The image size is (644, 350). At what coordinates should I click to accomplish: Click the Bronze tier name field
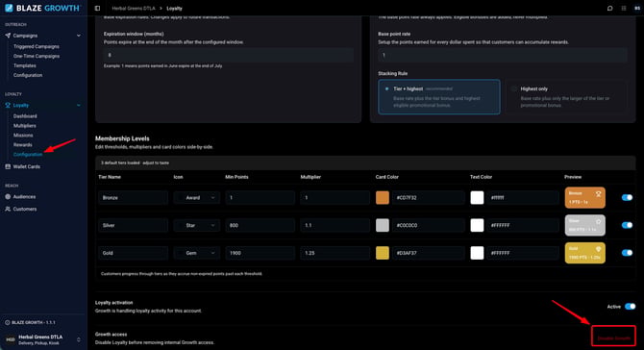pos(133,197)
